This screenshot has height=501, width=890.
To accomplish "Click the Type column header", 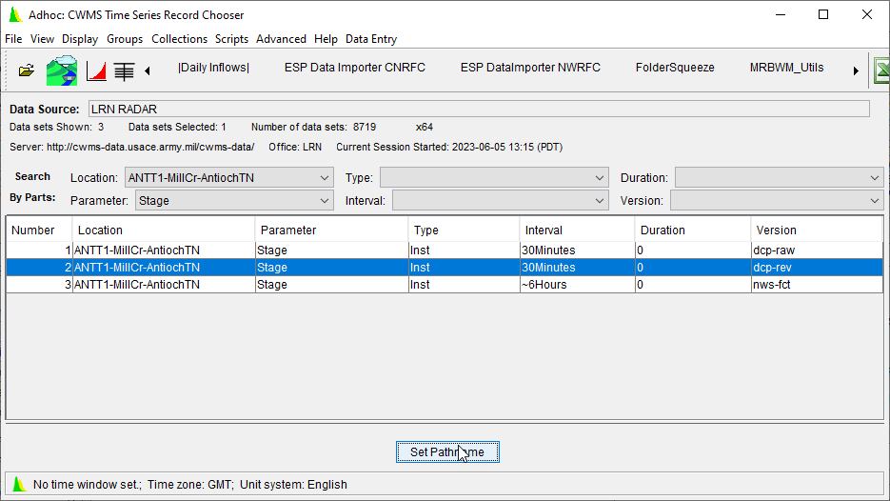I will pyautogui.click(x=464, y=230).
